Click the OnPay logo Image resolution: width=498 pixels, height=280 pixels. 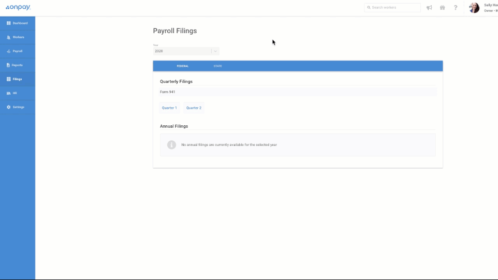[18, 7]
